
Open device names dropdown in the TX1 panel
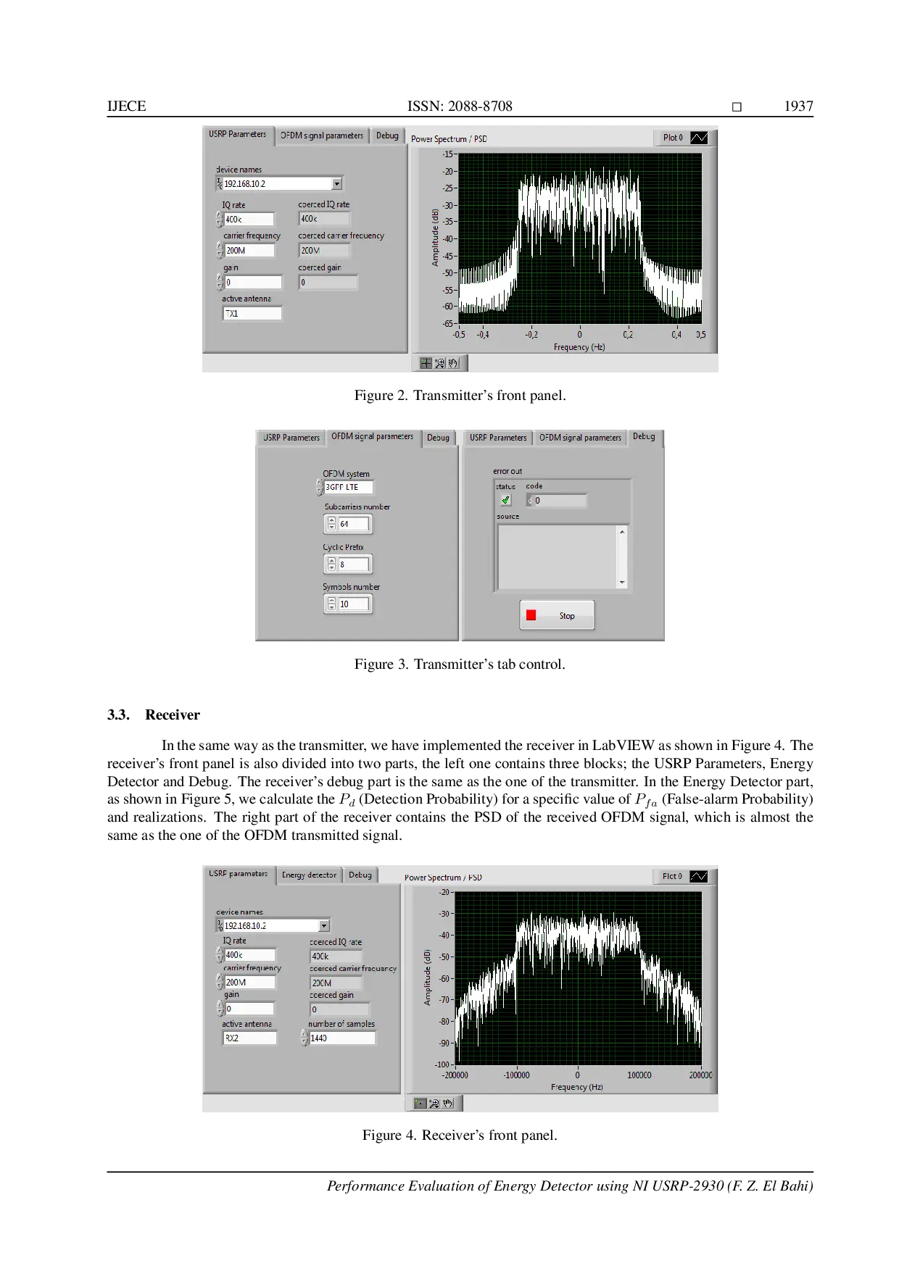tap(336, 184)
